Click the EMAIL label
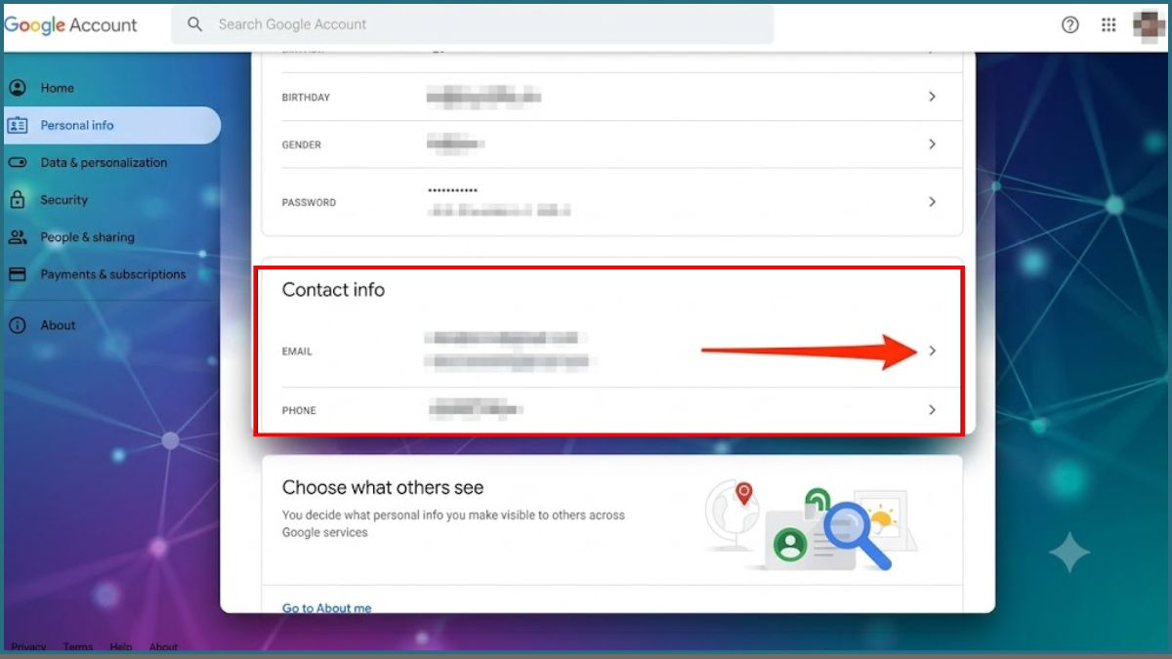 [x=297, y=351]
